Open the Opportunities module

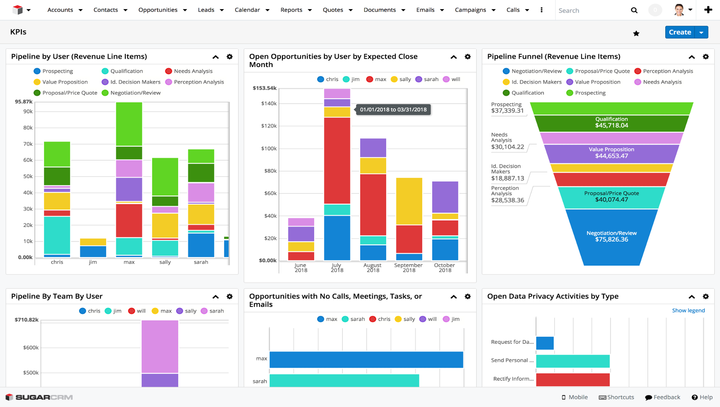tap(157, 10)
